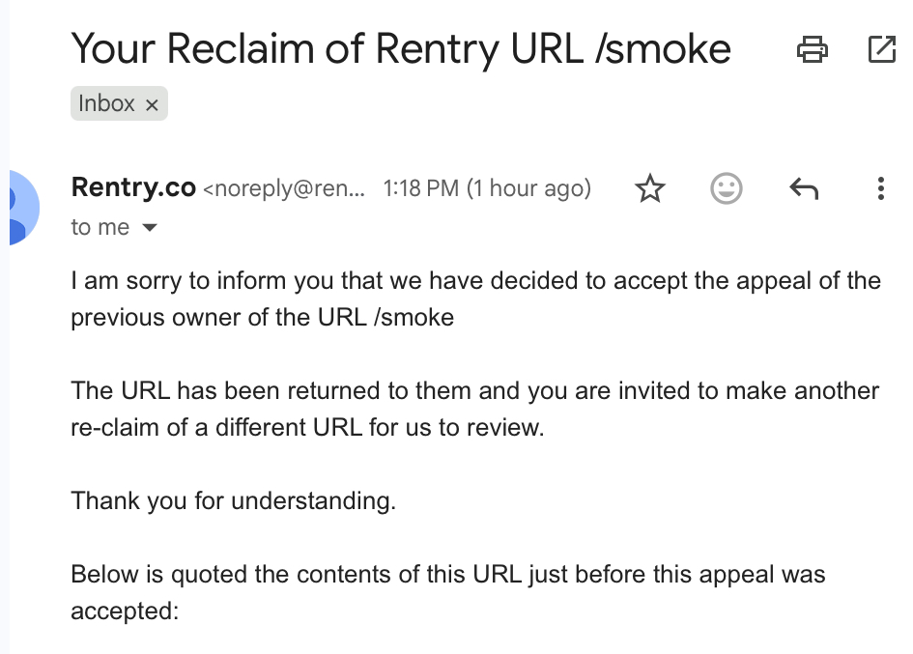The width and height of the screenshot is (913, 654).
Task: Remove the Inbox label with its x
Action: coord(152,105)
